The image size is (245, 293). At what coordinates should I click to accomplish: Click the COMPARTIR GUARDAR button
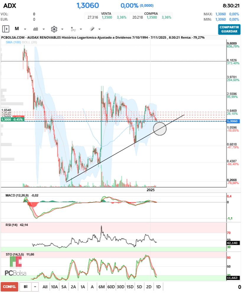(229, 29)
